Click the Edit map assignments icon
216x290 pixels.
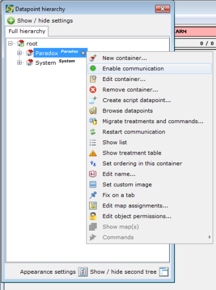tap(93, 206)
